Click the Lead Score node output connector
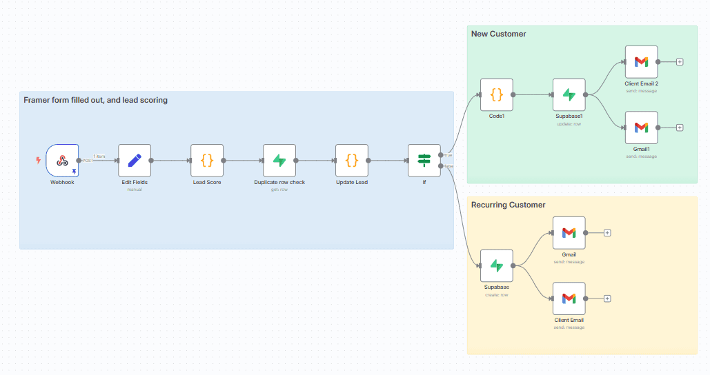This screenshot has width=710, height=375. coord(224,161)
